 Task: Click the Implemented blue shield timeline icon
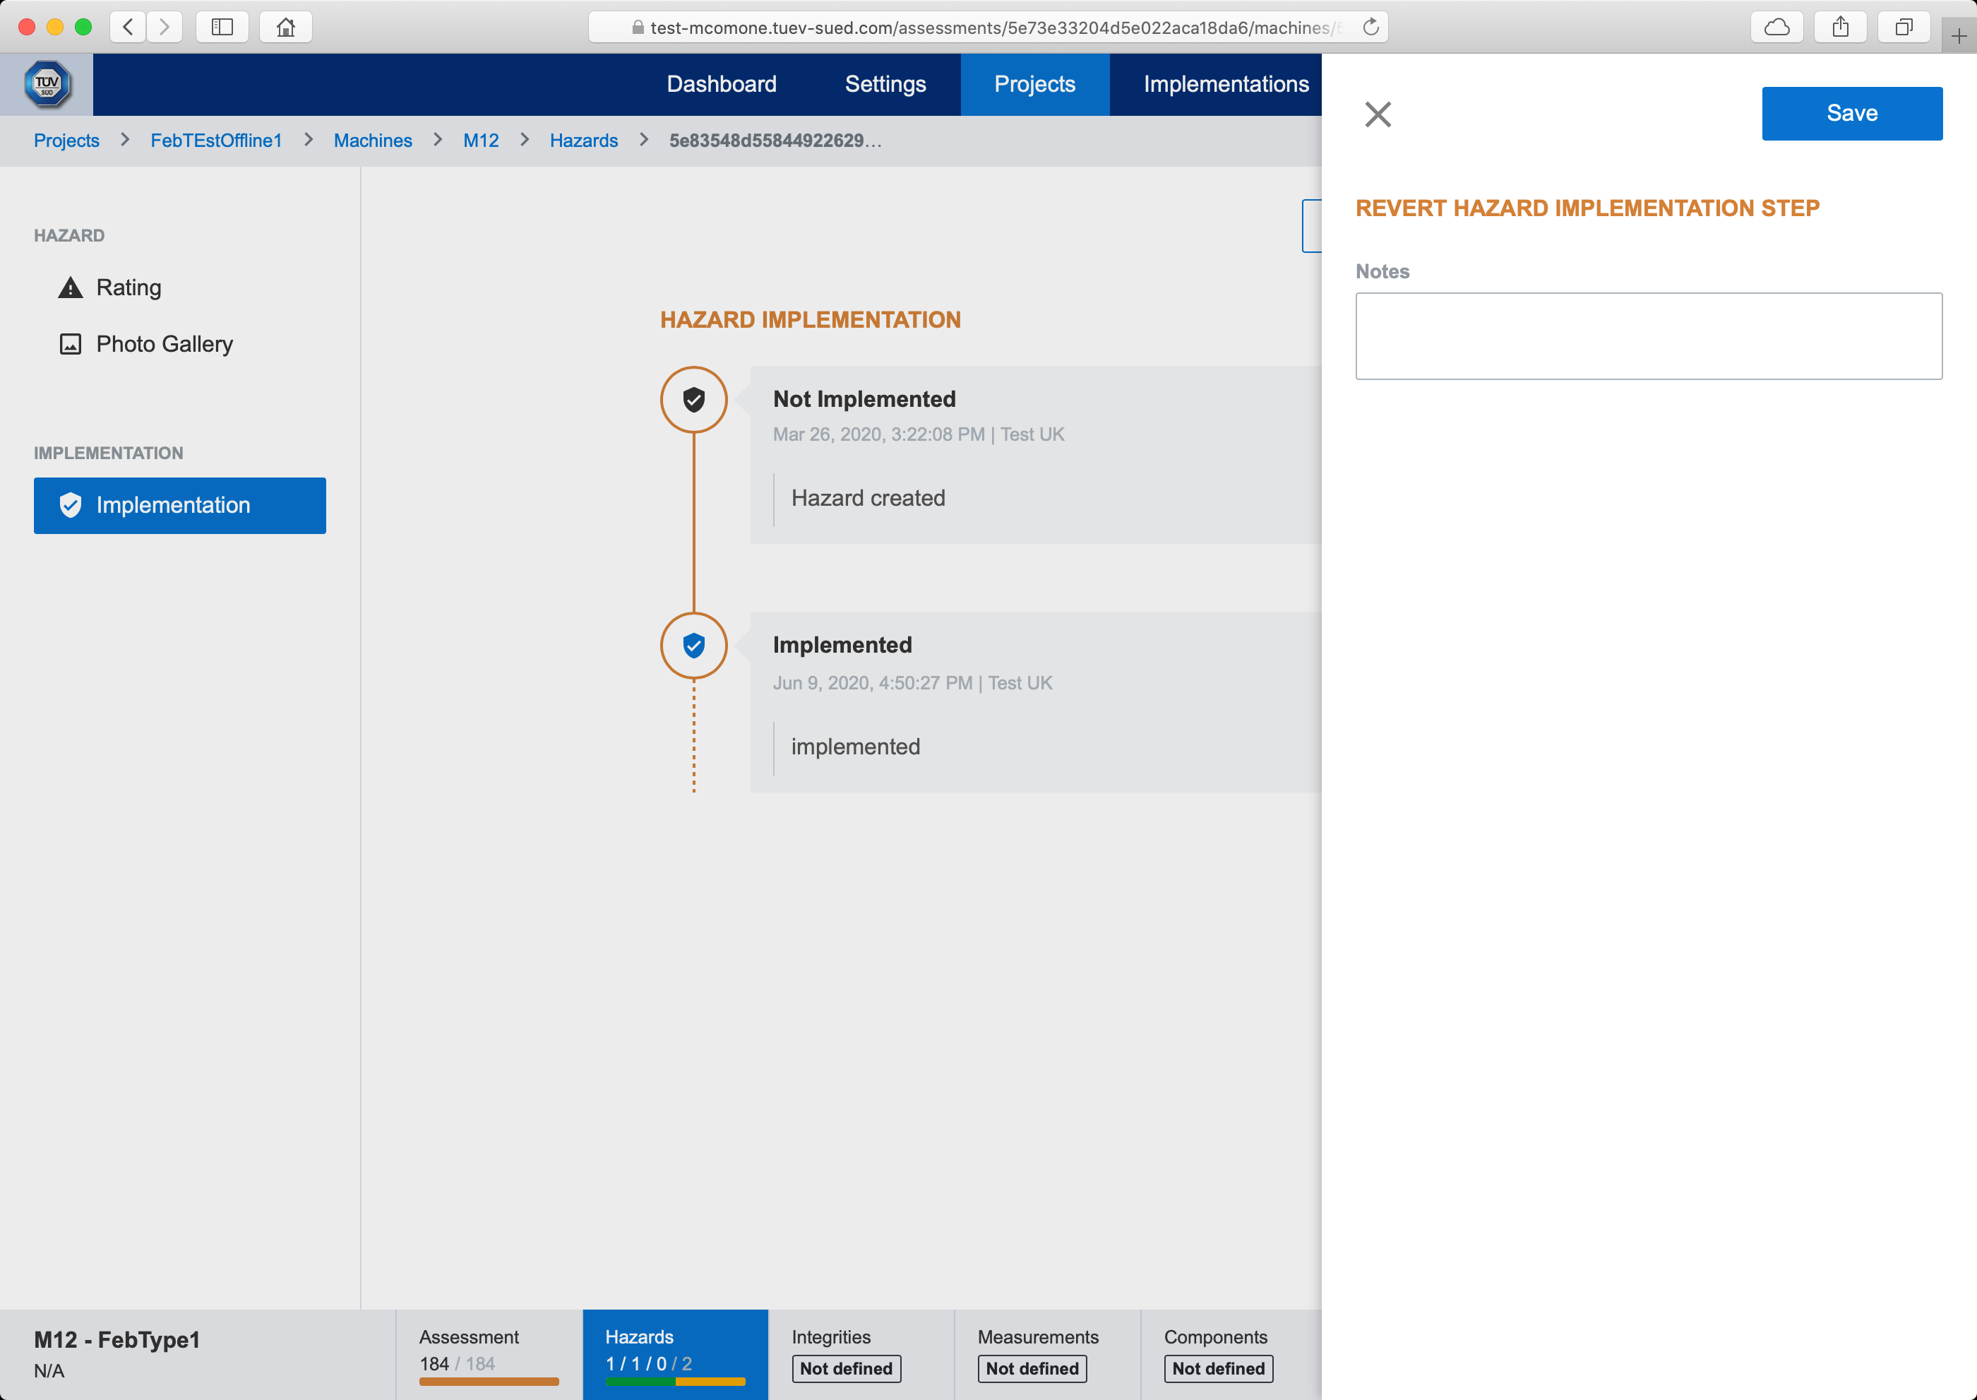(x=694, y=646)
